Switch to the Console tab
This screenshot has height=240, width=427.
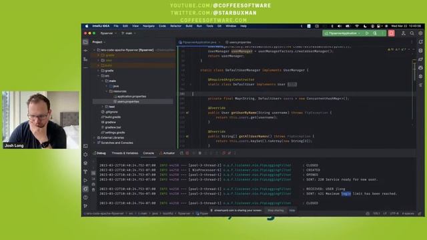point(148,153)
